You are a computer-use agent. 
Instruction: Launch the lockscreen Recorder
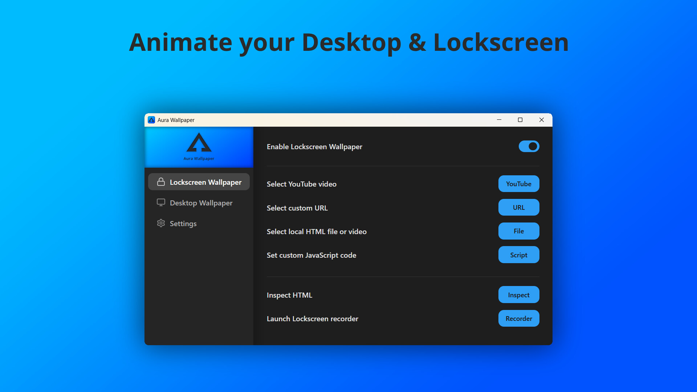click(518, 318)
